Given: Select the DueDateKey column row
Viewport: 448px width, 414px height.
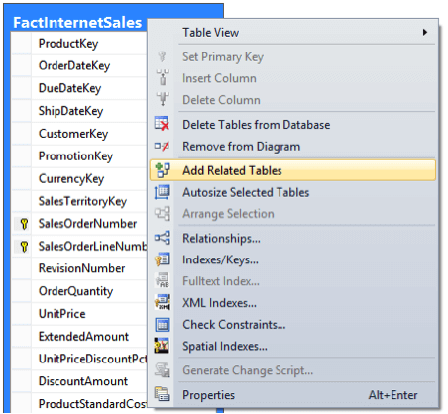Looking at the screenshot, I should [x=79, y=88].
